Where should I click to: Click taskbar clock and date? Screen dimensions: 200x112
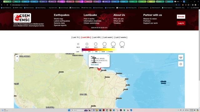pyautogui.click(x=191, y=110)
